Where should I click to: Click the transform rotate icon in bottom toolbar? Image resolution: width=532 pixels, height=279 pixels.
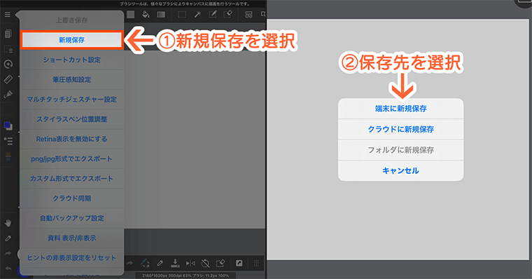[x=145, y=263]
